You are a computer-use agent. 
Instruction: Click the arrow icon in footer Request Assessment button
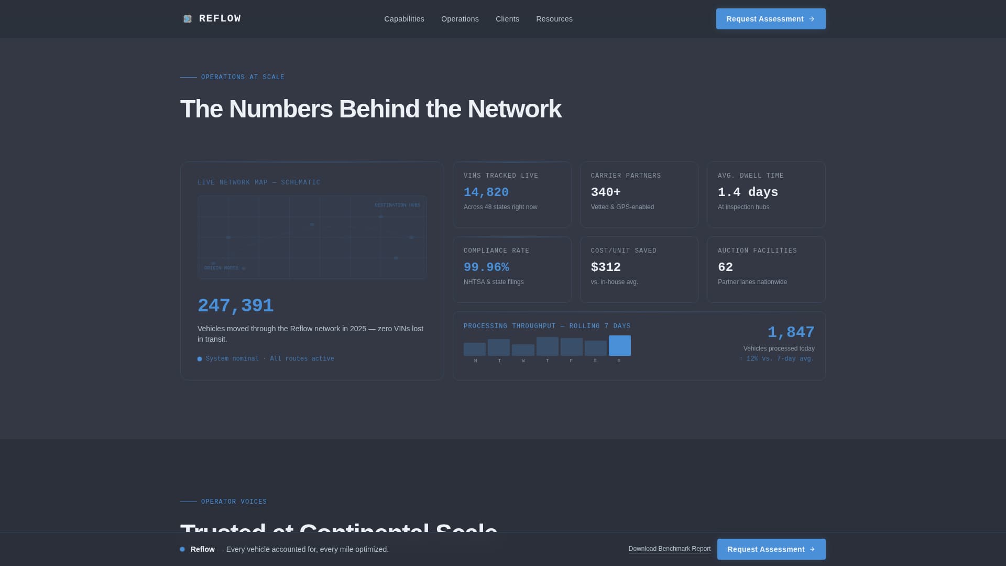(813, 549)
